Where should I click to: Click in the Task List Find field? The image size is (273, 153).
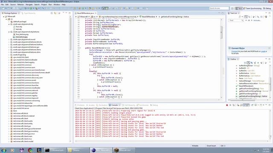pyautogui.click(x=236, y=20)
